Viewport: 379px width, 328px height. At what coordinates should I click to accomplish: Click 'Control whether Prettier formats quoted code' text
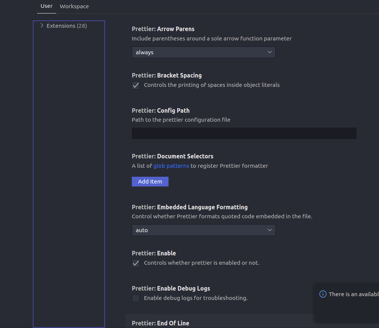coord(222,216)
